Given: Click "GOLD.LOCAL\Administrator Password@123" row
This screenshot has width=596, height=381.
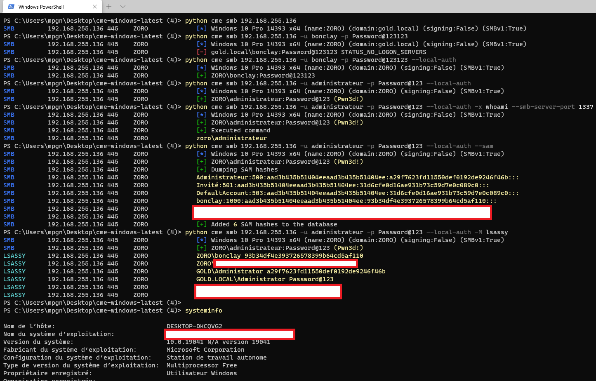Looking at the screenshot, I should (265, 279).
